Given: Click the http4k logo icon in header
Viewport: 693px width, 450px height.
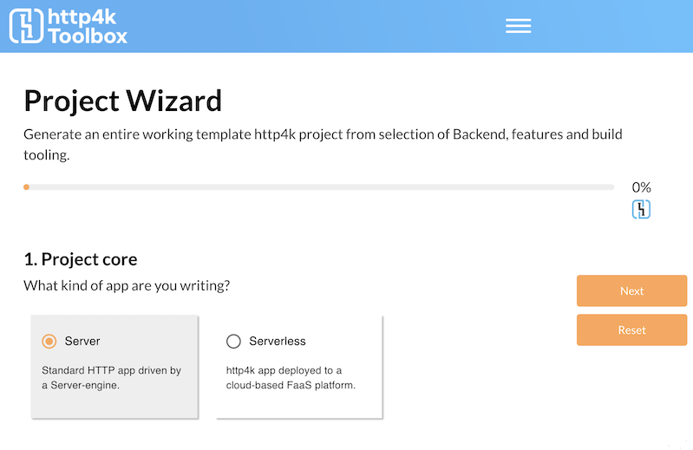Looking at the screenshot, I should point(26,26).
